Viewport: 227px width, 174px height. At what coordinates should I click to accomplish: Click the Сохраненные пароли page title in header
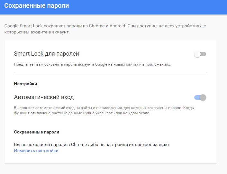point(36,6)
